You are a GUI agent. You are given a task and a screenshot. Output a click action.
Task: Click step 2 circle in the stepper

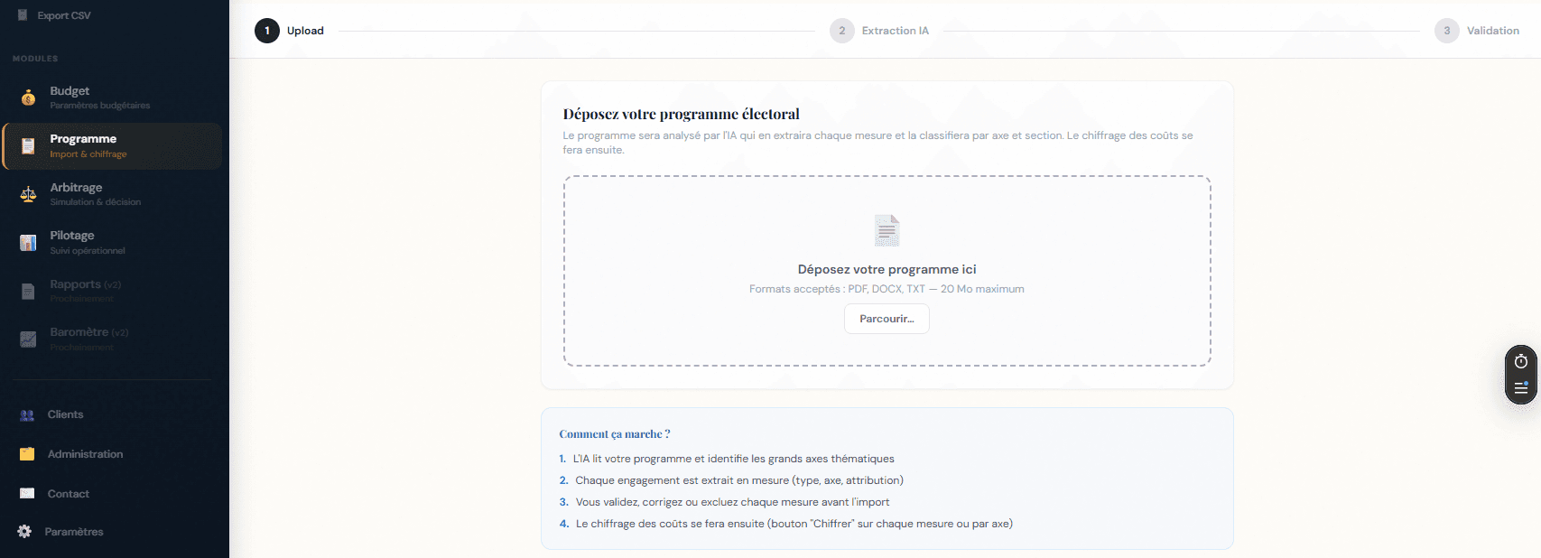click(842, 31)
